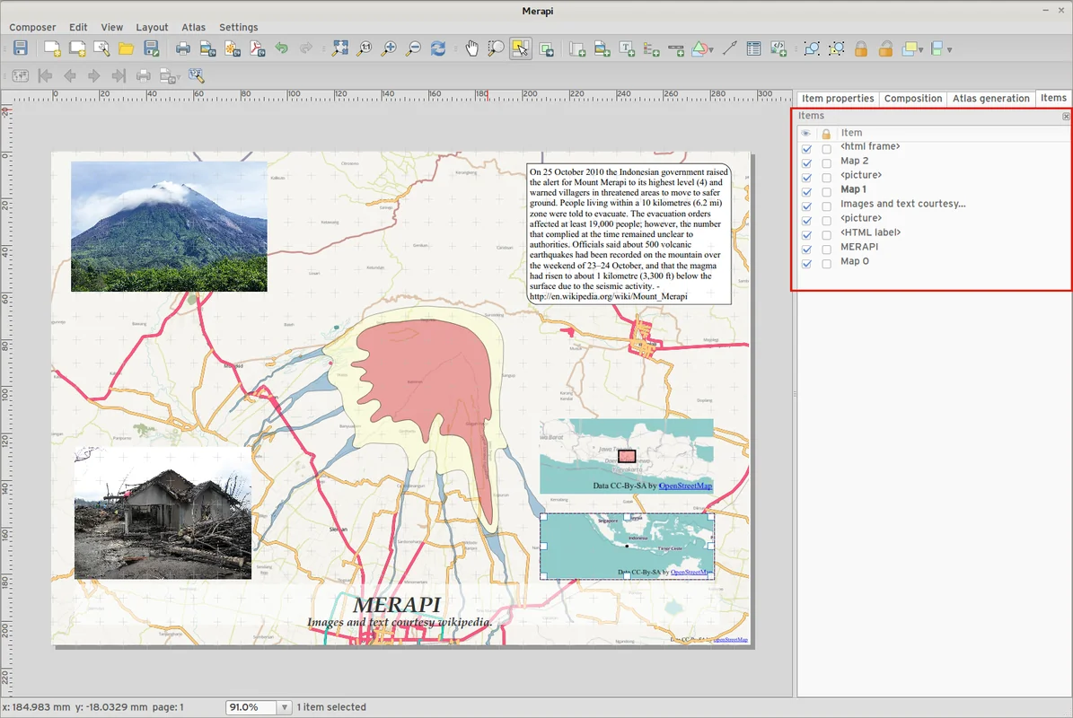Click the Export as PDF icon
Screen dimensions: 1073x718
(258, 48)
